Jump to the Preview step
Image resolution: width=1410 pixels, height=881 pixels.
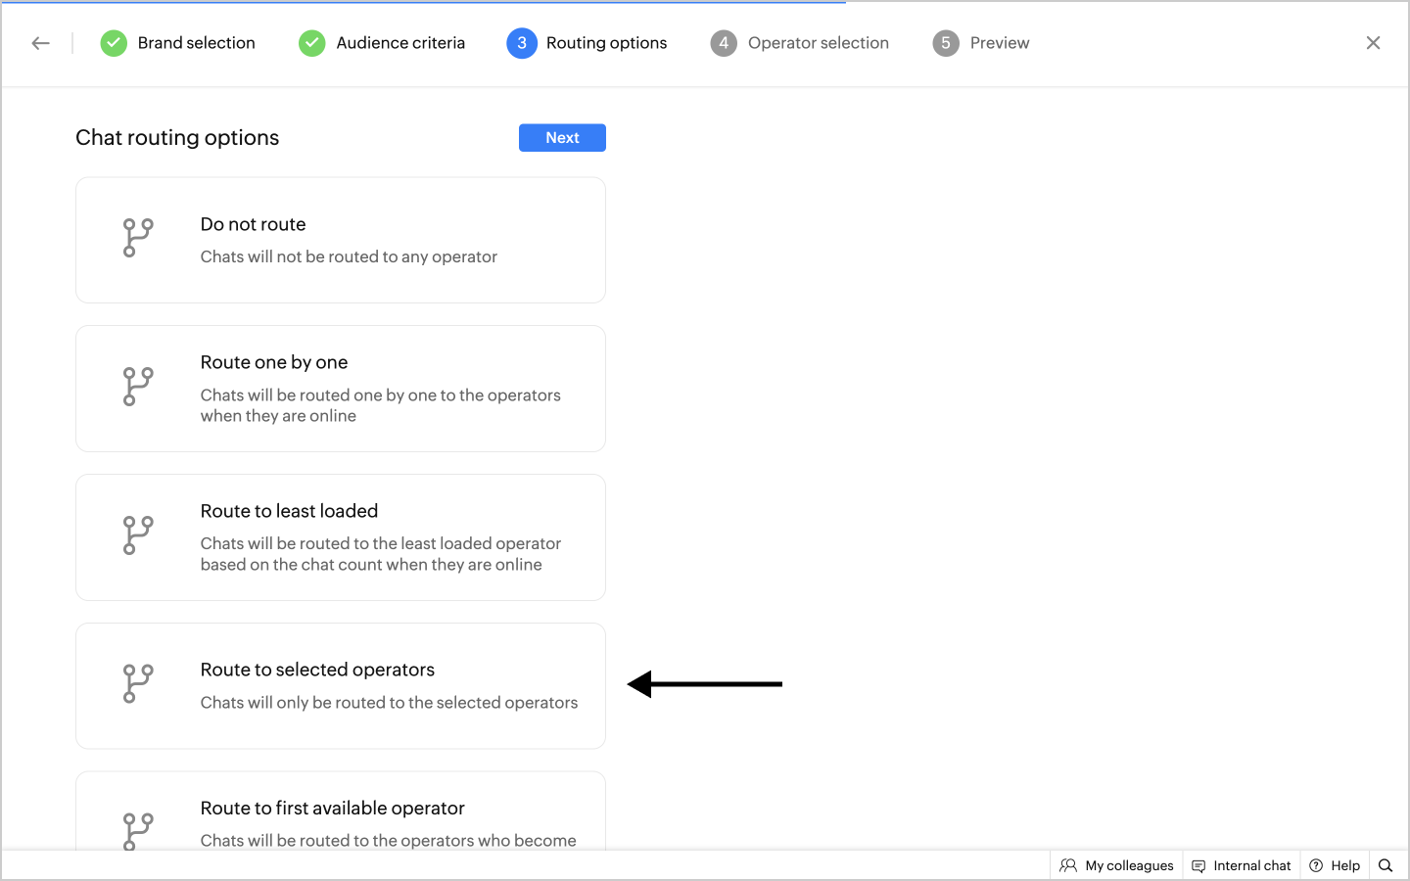tap(981, 43)
